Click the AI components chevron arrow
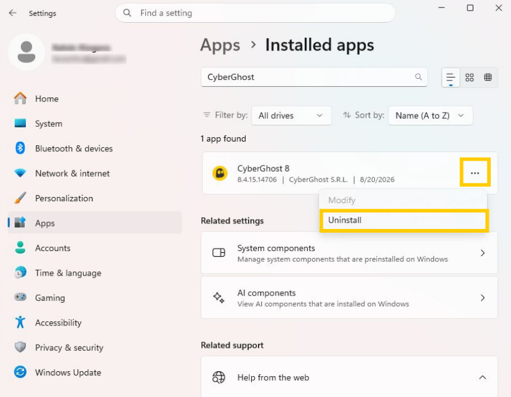Image resolution: width=511 pixels, height=397 pixels. pos(483,298)
